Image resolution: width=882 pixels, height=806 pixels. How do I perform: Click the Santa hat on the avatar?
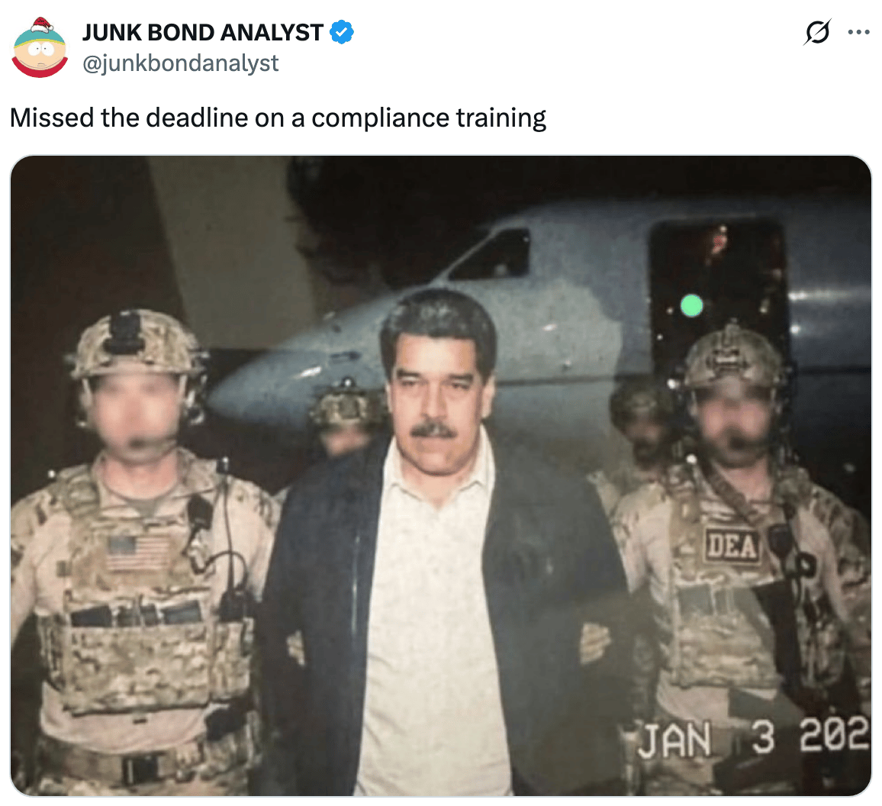[x=41, y=24]
